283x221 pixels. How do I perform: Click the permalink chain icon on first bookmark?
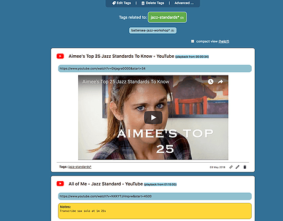[x=231, y=167]
